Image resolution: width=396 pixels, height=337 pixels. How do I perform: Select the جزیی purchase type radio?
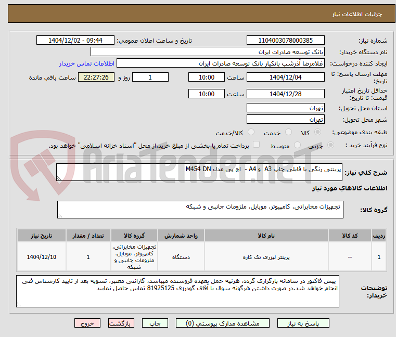(x=330, y=145)
